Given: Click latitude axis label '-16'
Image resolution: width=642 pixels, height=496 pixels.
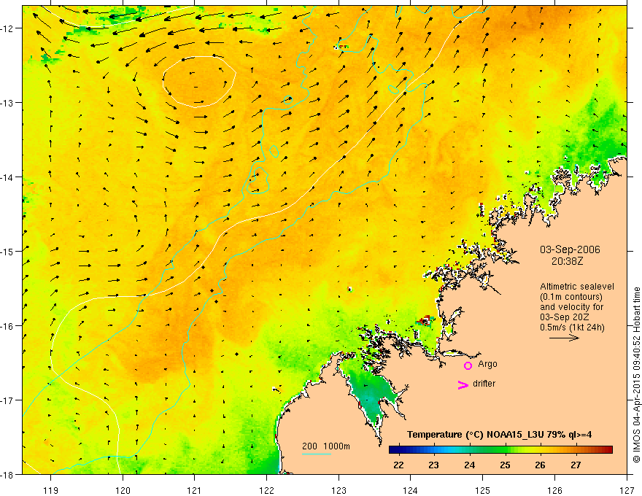Looking at the screenshot, I should pos(8,326).
